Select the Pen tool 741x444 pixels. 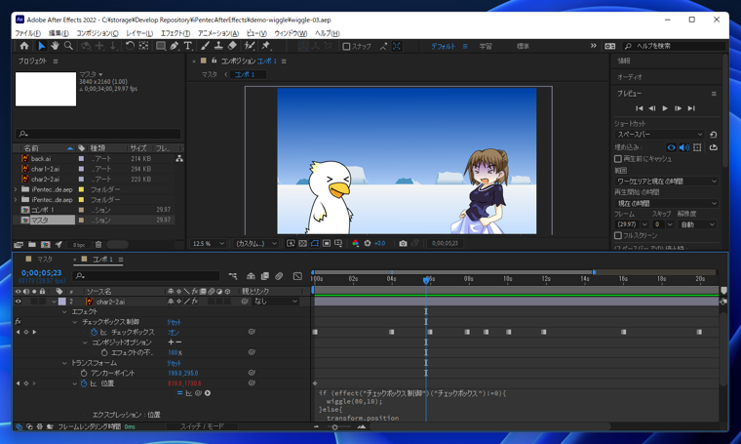point(174,46)
